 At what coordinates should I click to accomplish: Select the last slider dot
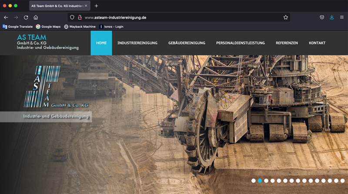pyautogui.click(x=342, y=181)
